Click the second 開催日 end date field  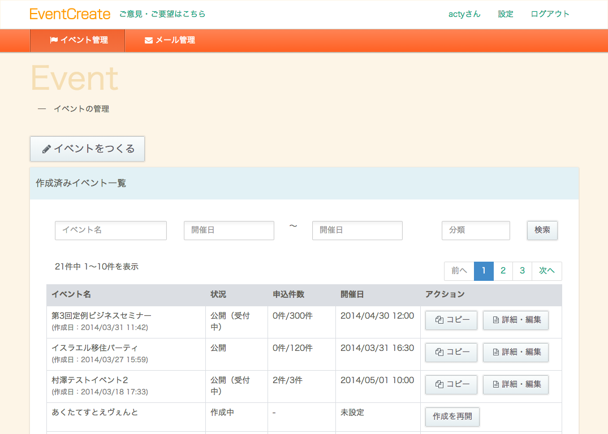[357, 231]
